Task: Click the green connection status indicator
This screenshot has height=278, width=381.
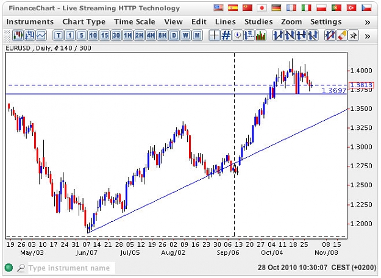Action: coord(9,268)
